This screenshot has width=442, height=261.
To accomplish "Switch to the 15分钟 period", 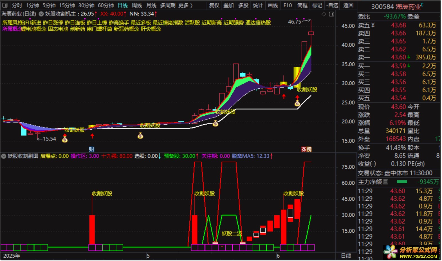I will [x=67, y=5].
